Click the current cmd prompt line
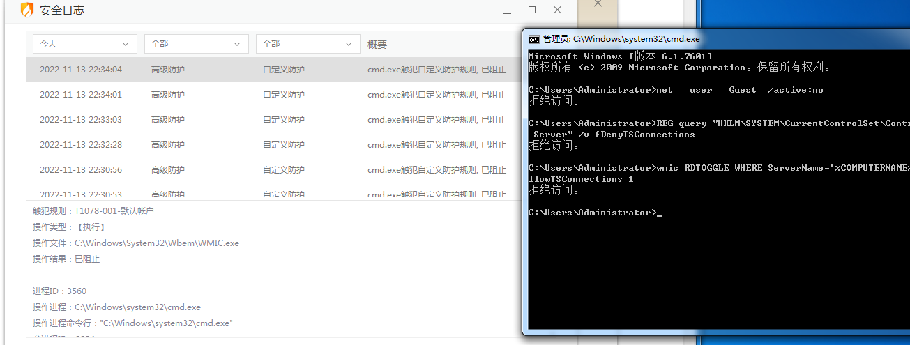The image size is (910, 345). (x=596, y=213)
